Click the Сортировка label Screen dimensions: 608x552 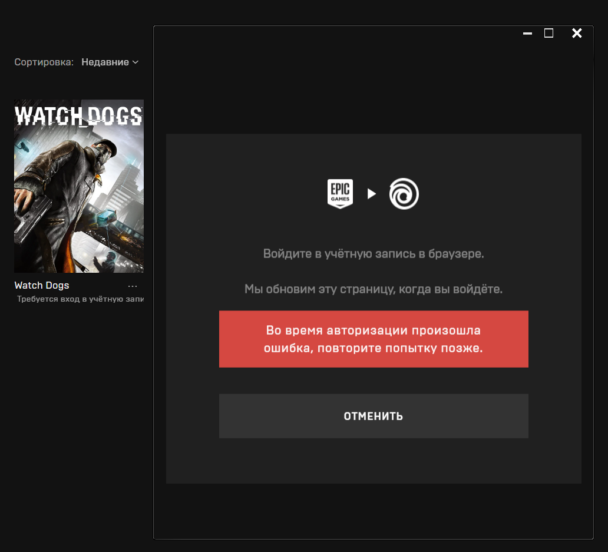pyautogui.click(x=44, y=62)
